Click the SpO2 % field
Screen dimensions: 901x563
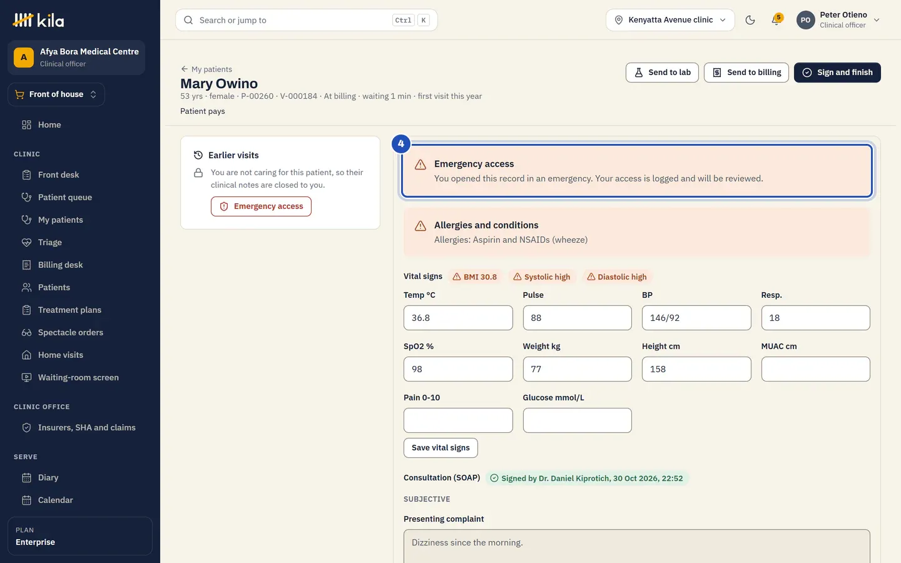(458, 369)
